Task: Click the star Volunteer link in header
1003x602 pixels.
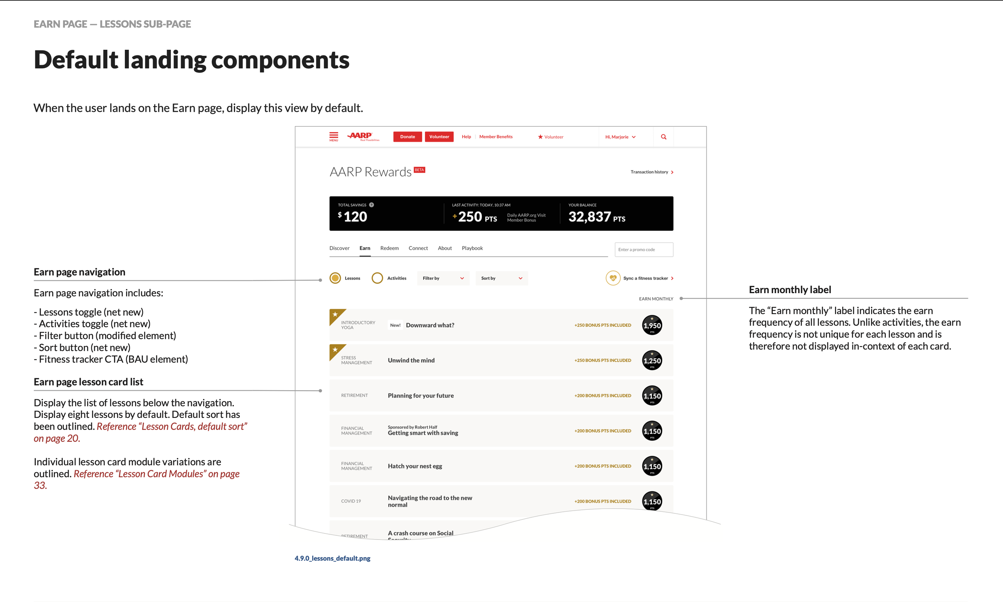Action: point(550,137)
